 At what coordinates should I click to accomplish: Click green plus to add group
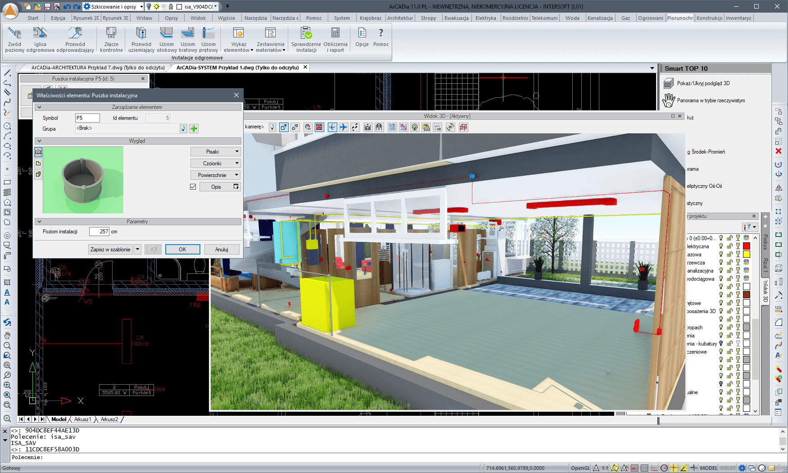194,128
